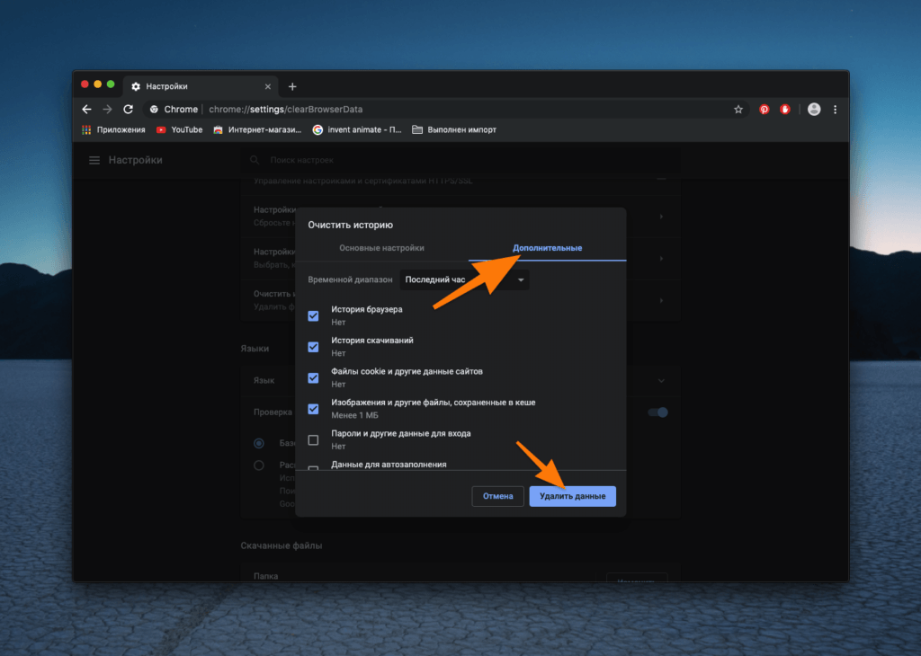This screenshot has height=656, width=921.
Task: Click the Менее 1 МБ cache size text
Action: pos(354,415)
